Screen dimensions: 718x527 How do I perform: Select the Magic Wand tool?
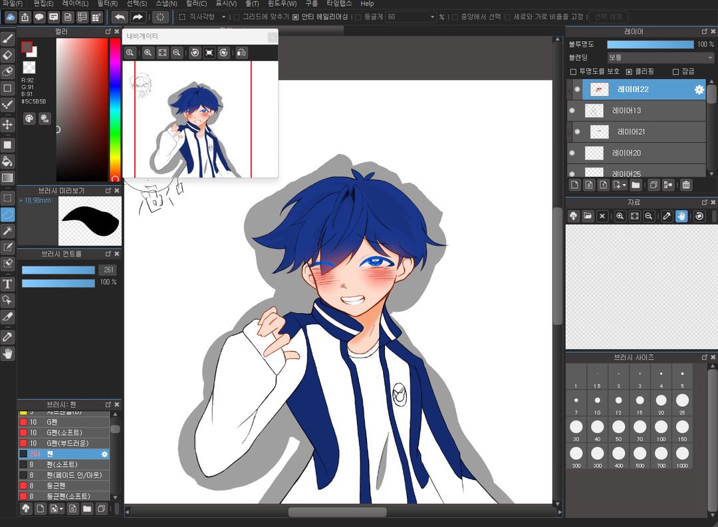tap(8, 231)
